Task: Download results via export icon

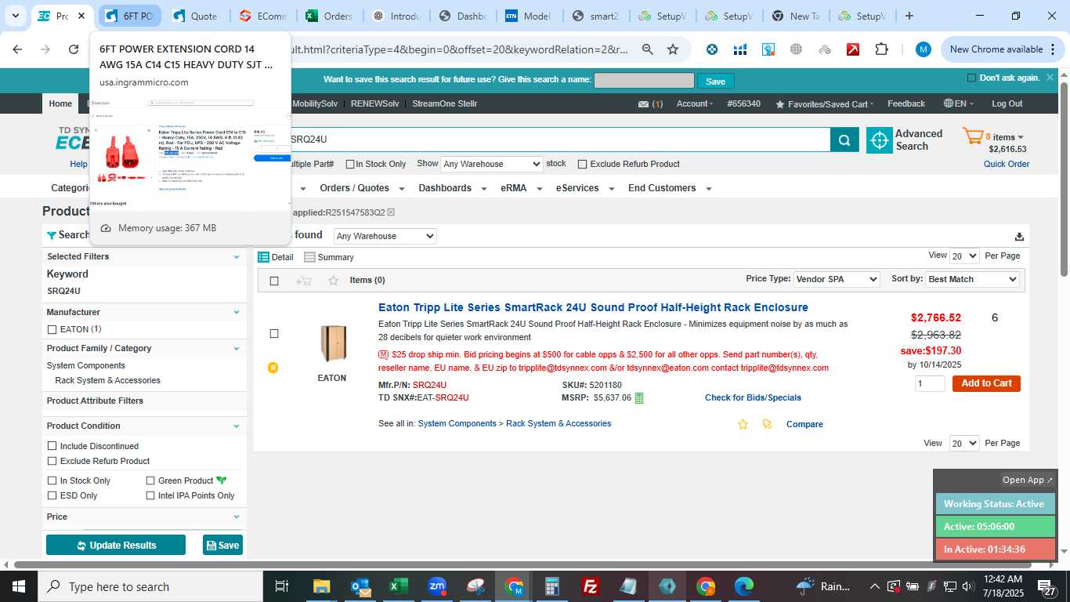Action: (1019, 236)
